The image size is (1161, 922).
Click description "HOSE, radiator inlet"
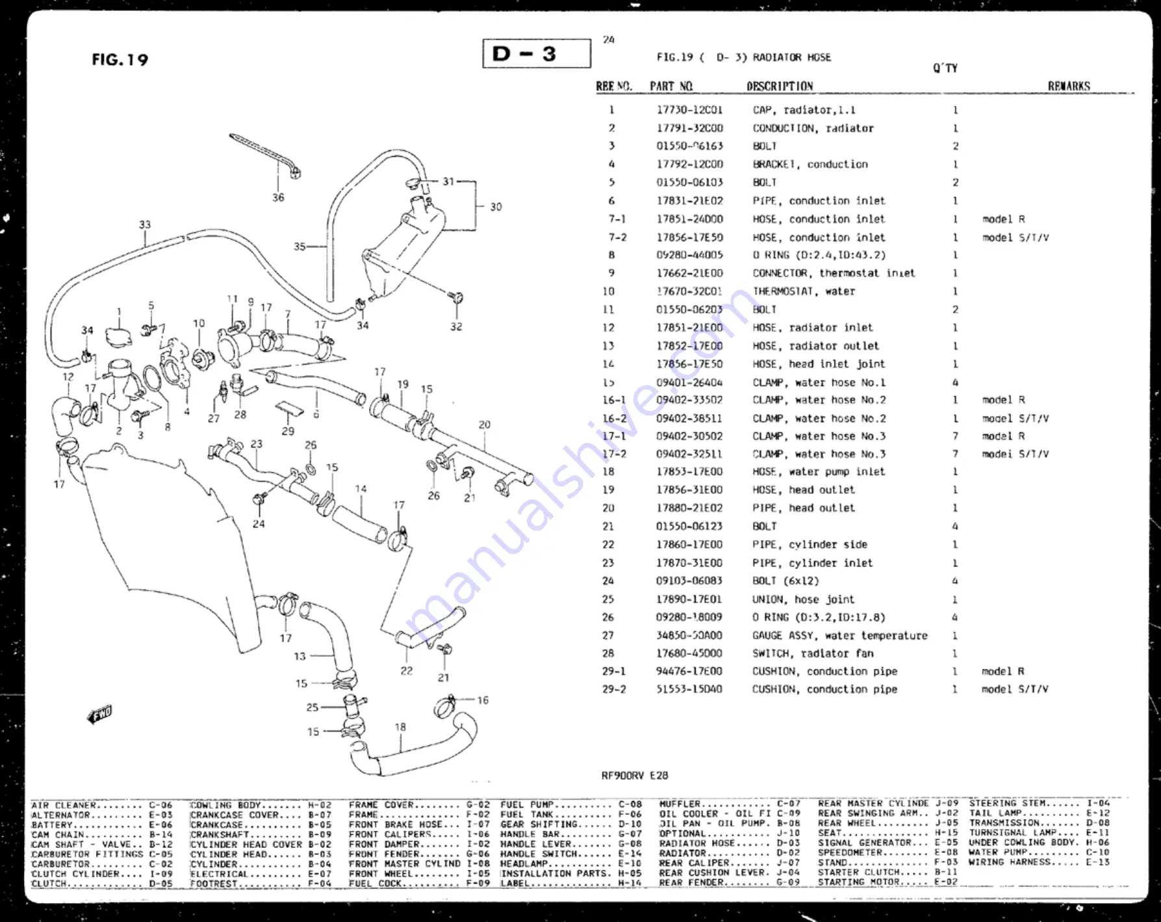click(x=813, y=328)
